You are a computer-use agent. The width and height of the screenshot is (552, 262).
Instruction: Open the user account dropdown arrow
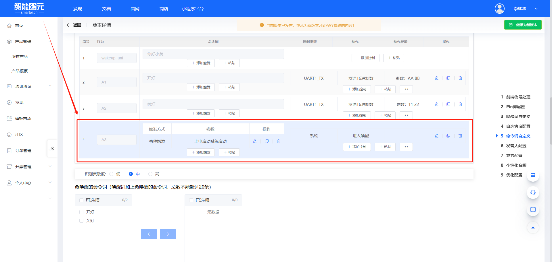point(536,9)
